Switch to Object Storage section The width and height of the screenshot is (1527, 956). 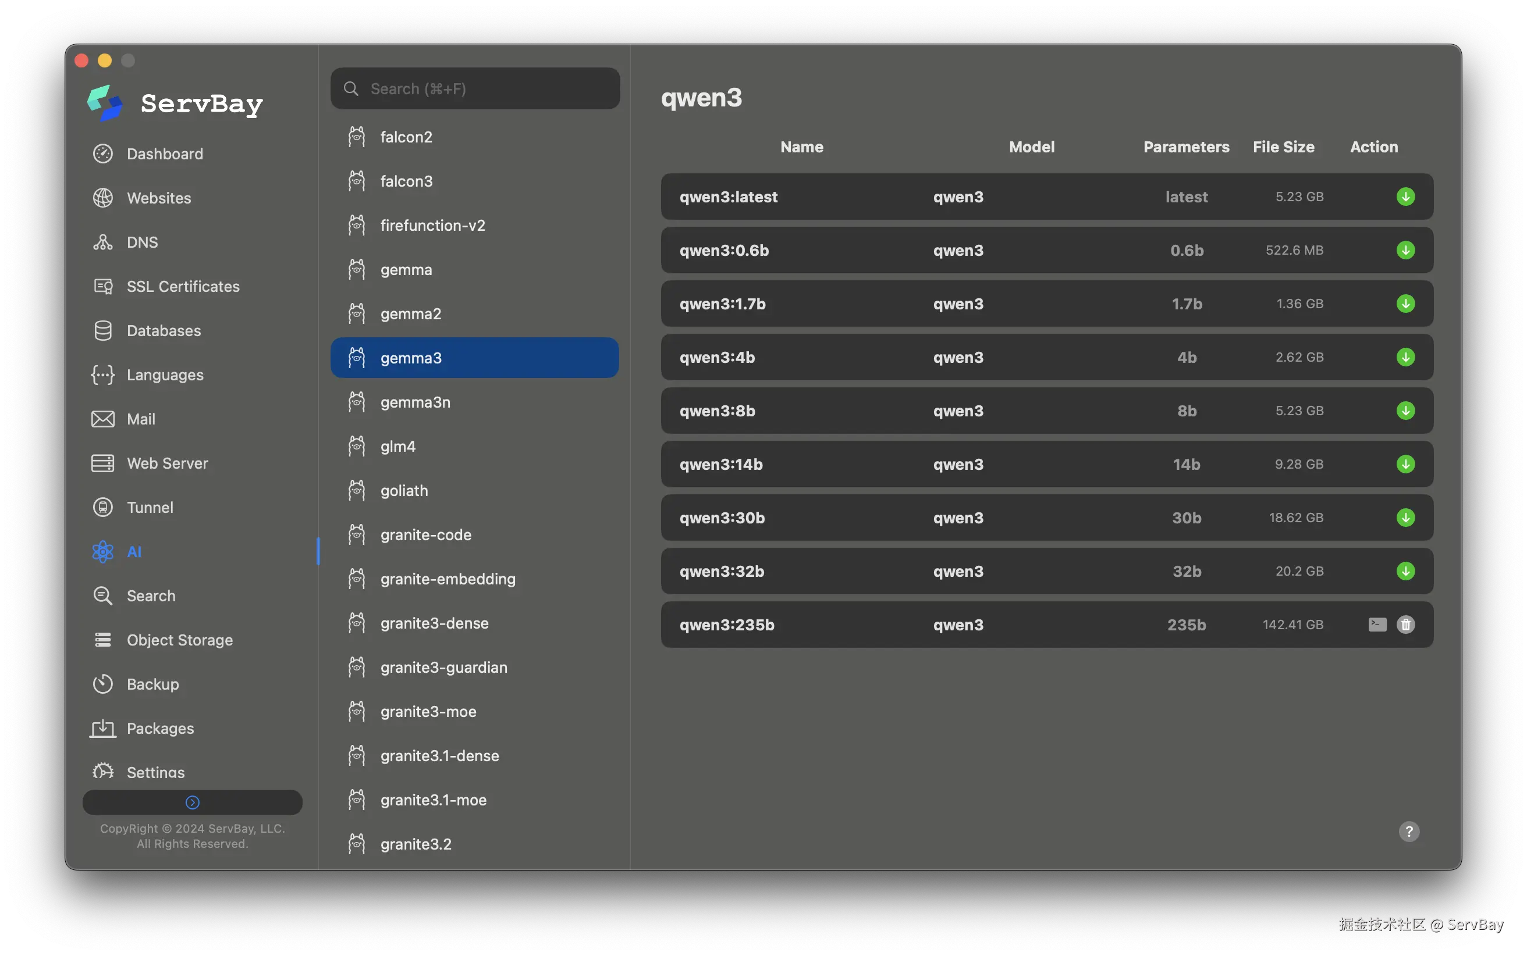click(179, 640)
